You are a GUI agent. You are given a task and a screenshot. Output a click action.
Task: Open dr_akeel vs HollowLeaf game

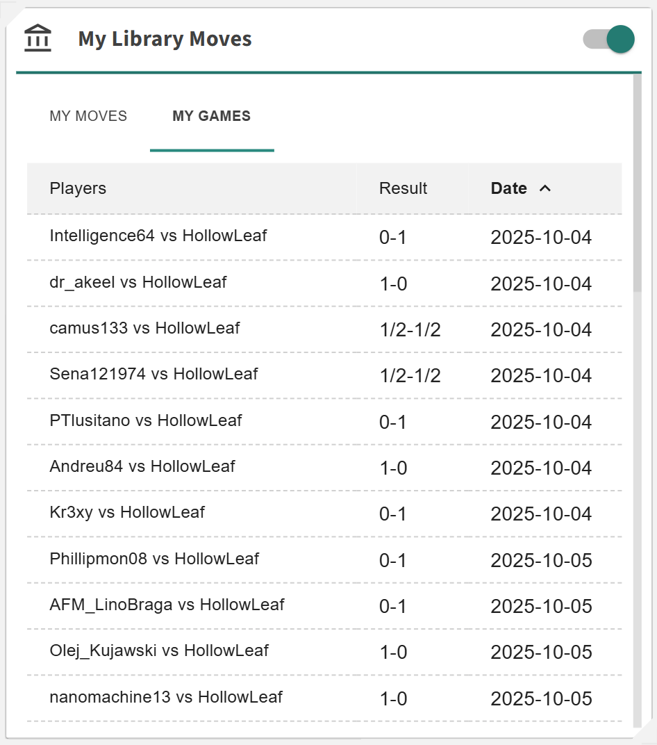138,282
